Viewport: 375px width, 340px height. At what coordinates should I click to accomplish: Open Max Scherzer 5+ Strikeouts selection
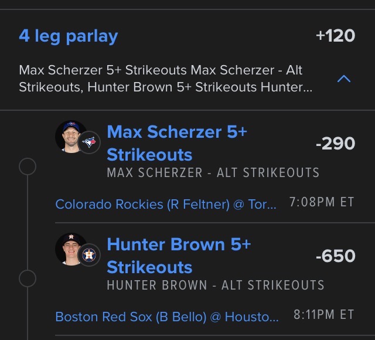176,143
